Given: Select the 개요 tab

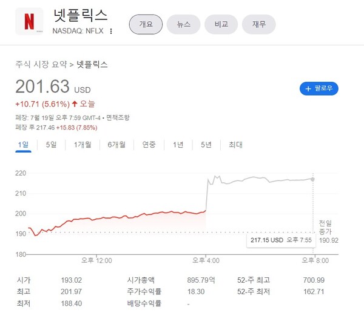Looking at the screenshot, I should coord(146,24).
